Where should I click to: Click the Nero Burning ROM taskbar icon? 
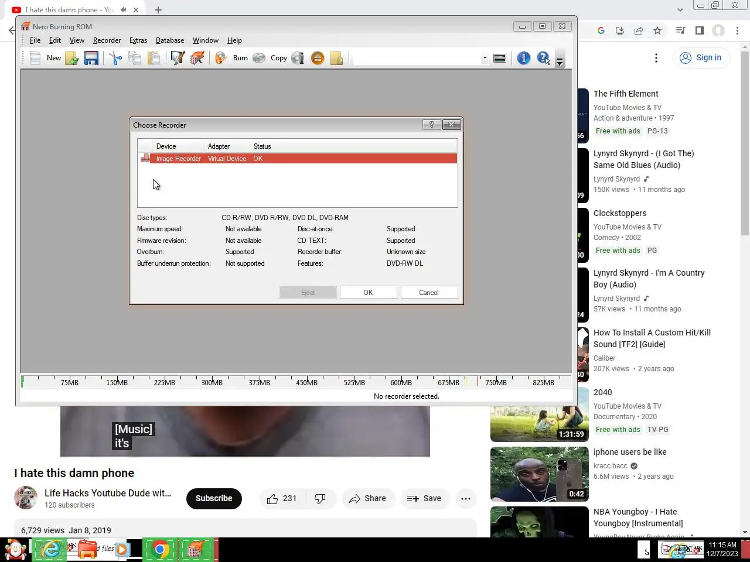[196, 550]
